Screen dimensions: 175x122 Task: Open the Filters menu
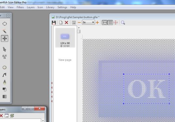pos(20,7)
